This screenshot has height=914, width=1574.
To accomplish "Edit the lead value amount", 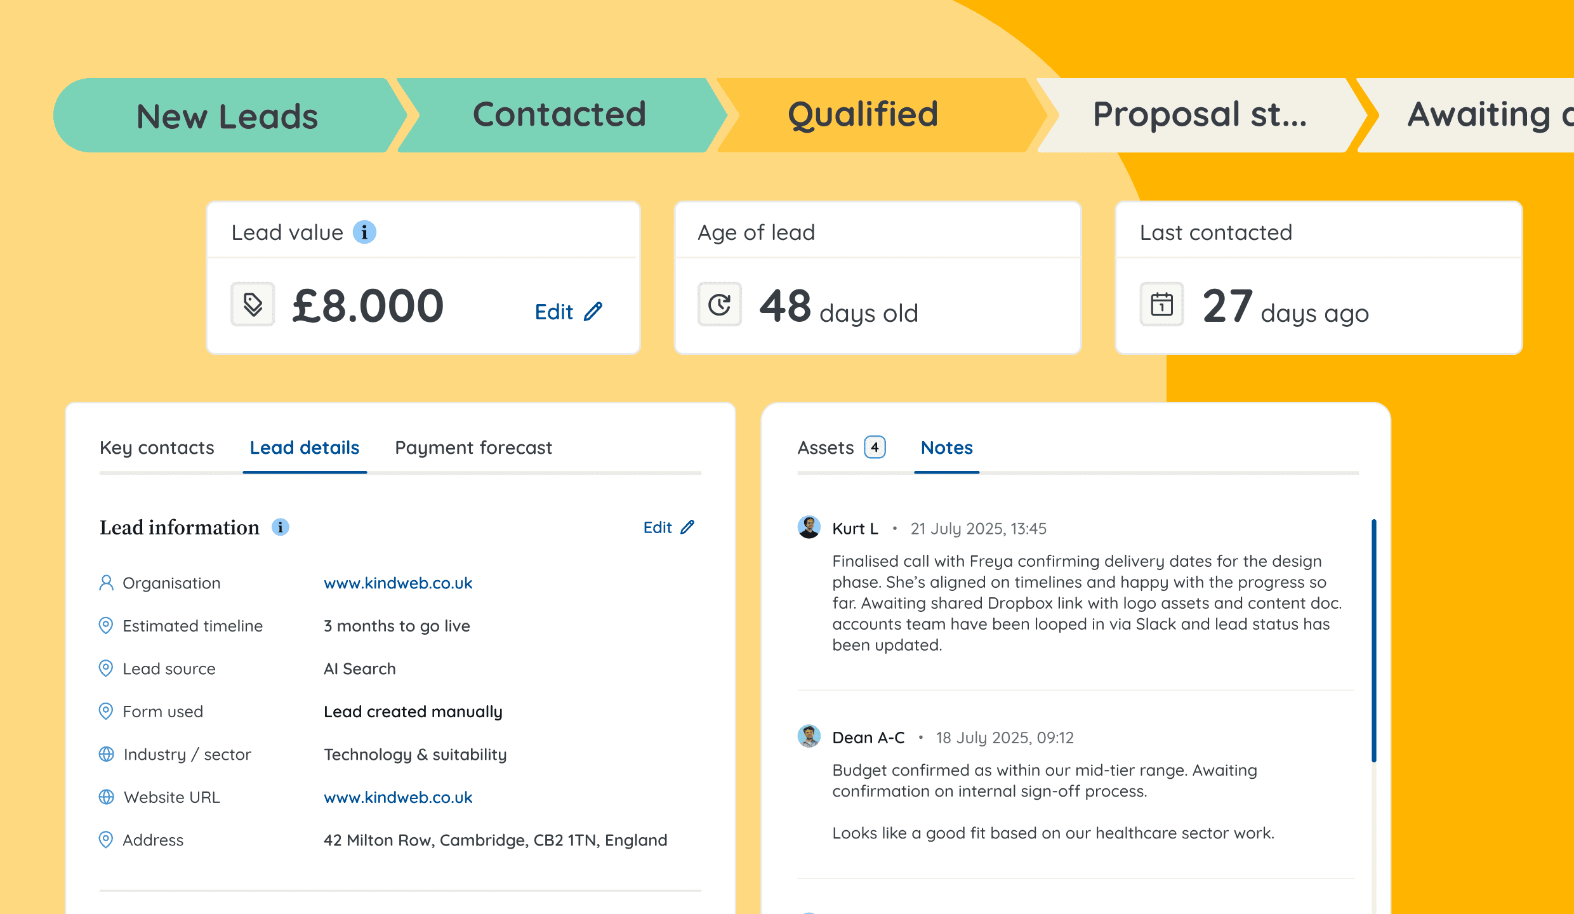I will pyautogui.click(x=568, y=312).
